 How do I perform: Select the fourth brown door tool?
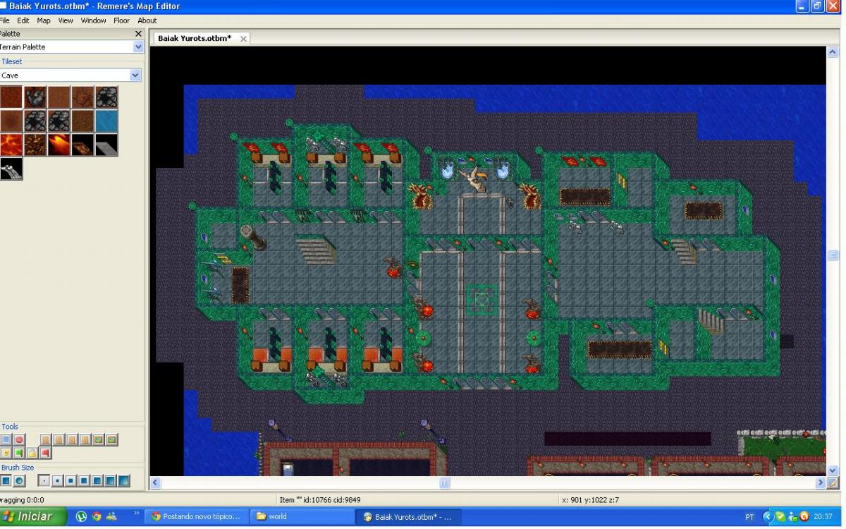[x=85, y=439]
